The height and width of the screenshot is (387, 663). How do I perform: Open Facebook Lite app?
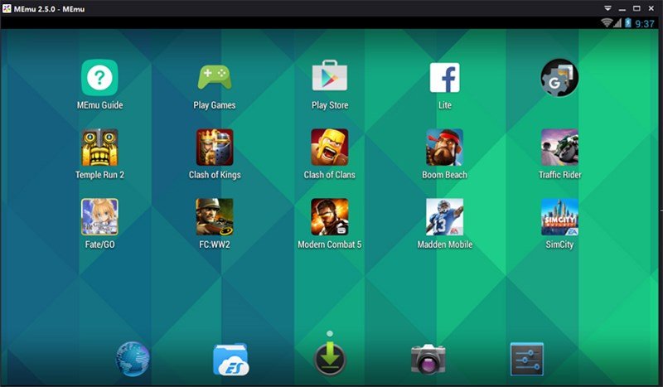[444, 78]
